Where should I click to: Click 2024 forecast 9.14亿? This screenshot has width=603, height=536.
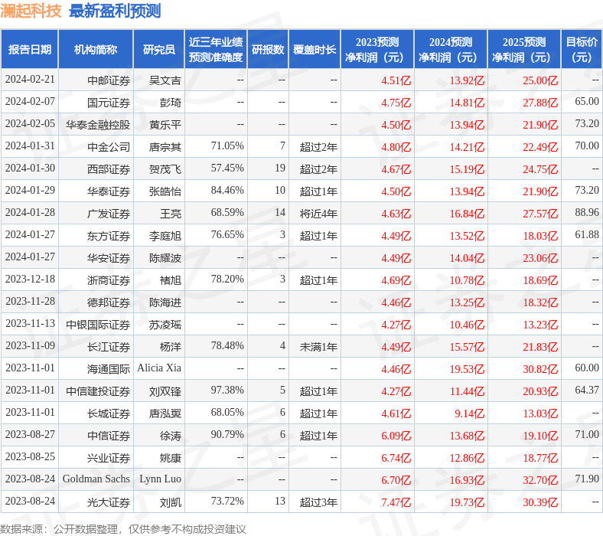click(x=469, y=414)
